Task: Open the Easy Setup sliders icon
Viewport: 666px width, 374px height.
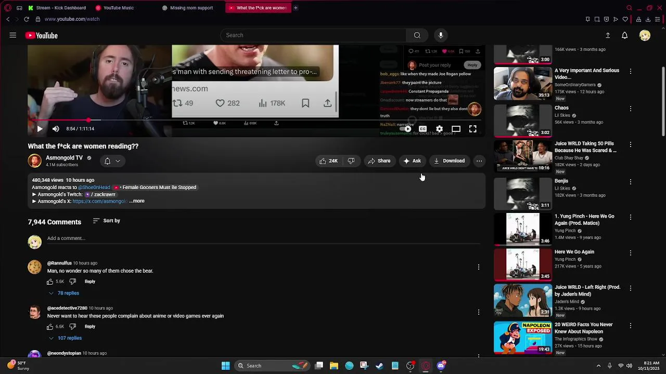Action: (x=658, y=19)
